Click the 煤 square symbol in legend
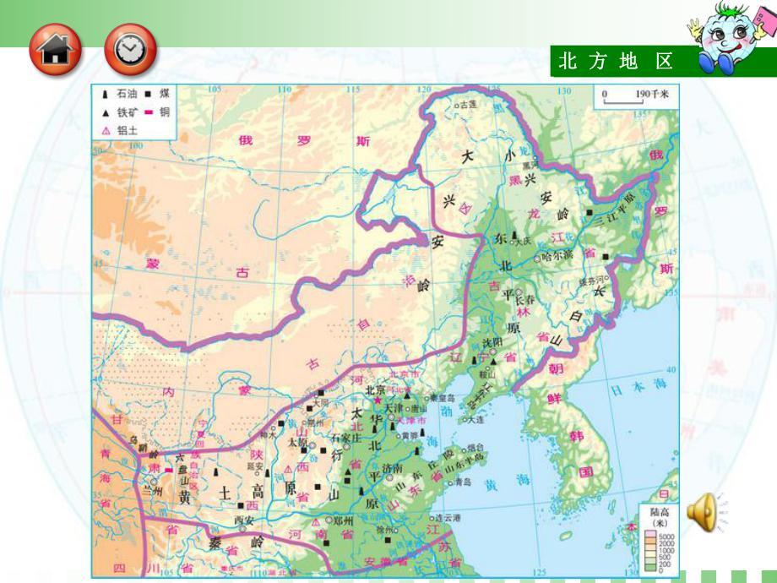The width and height of the screenshot is (777, 583). pyautogui.click(x=148, y=94)
